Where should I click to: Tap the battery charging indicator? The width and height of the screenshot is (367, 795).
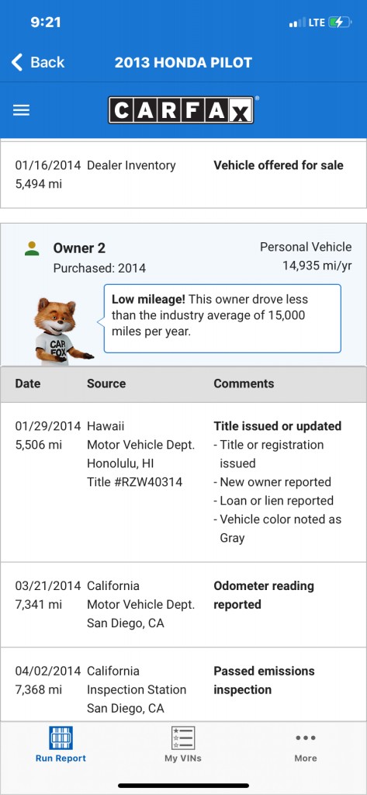point(340,23)
